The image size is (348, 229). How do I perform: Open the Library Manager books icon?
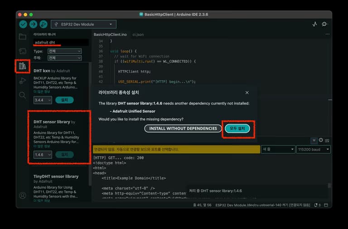[x=22, y=66]
